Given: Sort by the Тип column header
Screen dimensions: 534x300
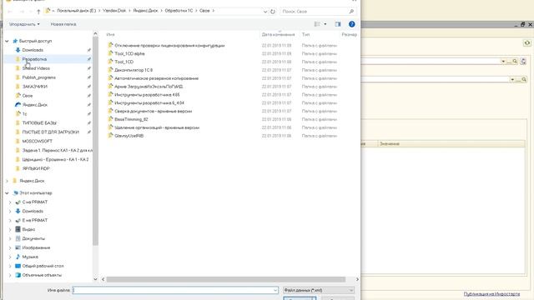Looking at the screenshot, I should (305, 35).
